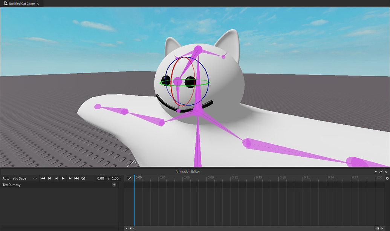Screen dimensions: 390x231
Task: Click the jump-to-start playback icon
Action: [x=43, y=178]
